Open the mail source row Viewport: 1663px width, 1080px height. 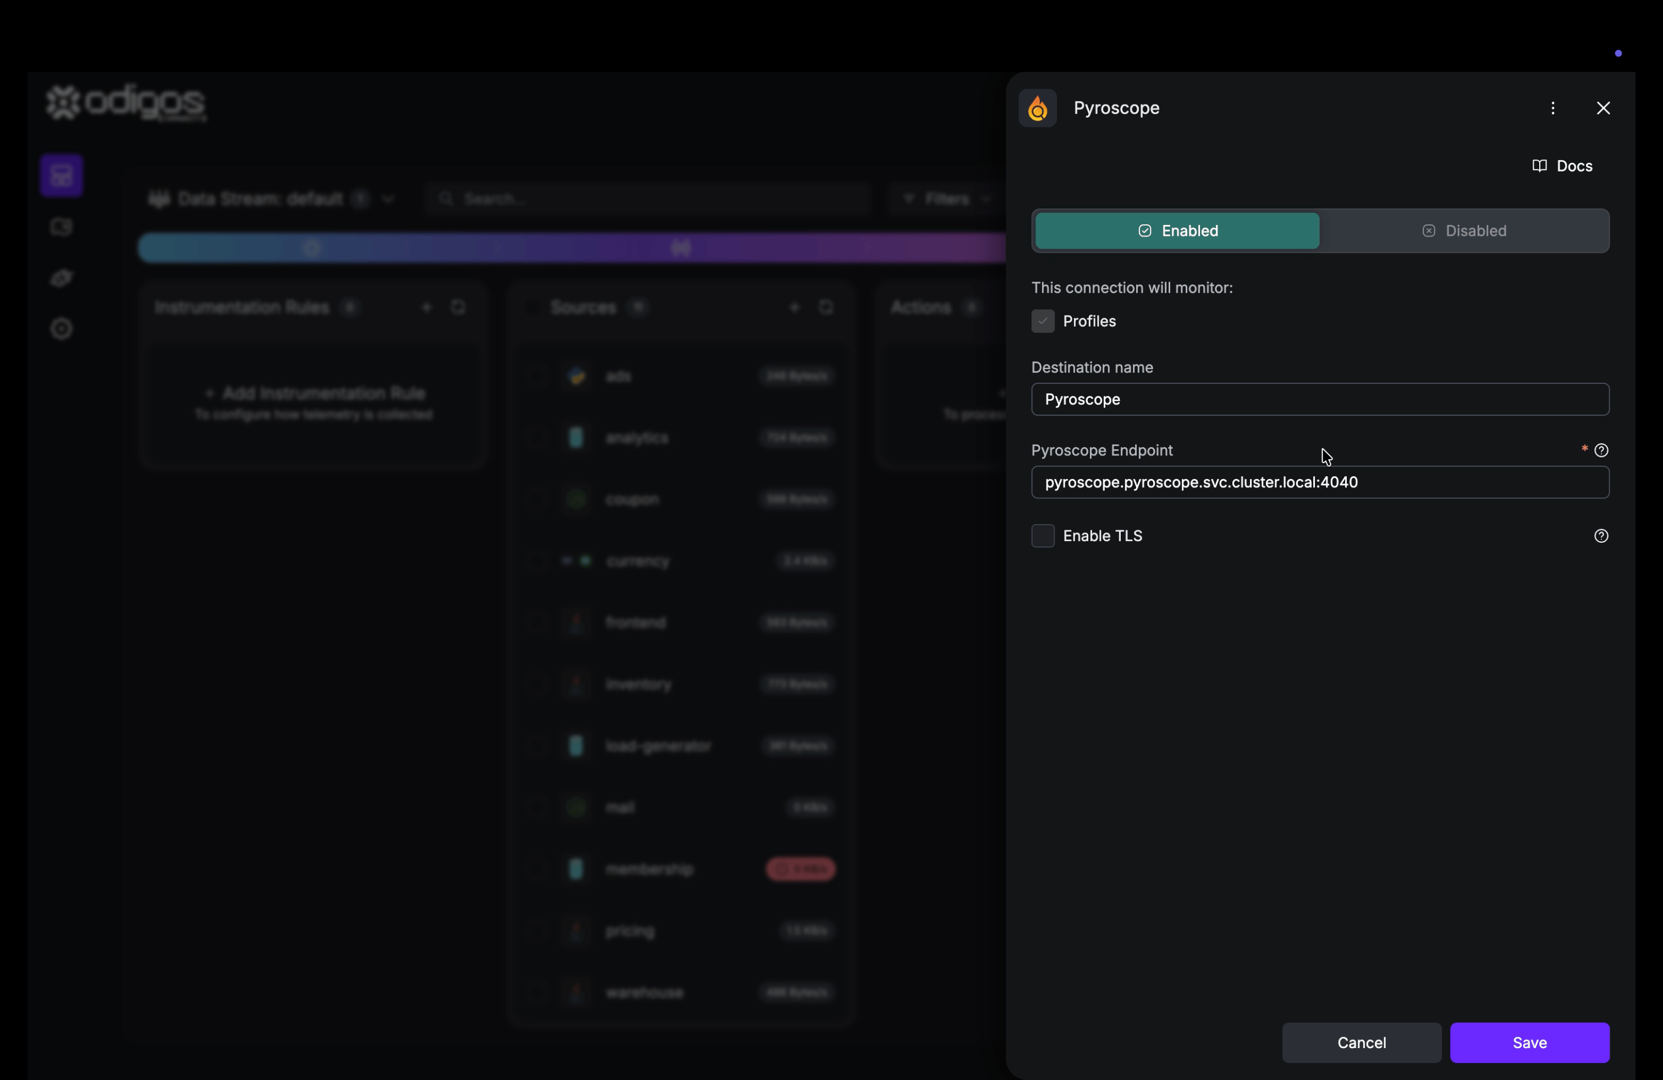(x=681, y=808)
